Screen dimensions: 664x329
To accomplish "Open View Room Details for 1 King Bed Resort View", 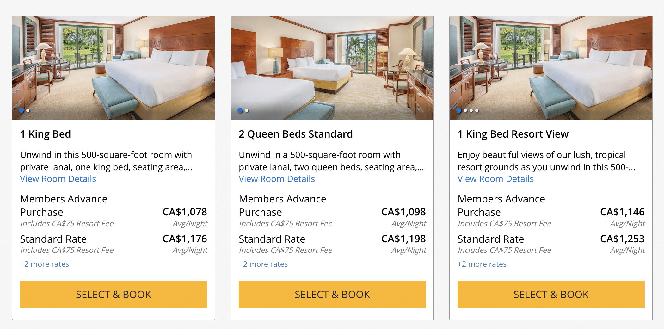I will pos(495,179).
